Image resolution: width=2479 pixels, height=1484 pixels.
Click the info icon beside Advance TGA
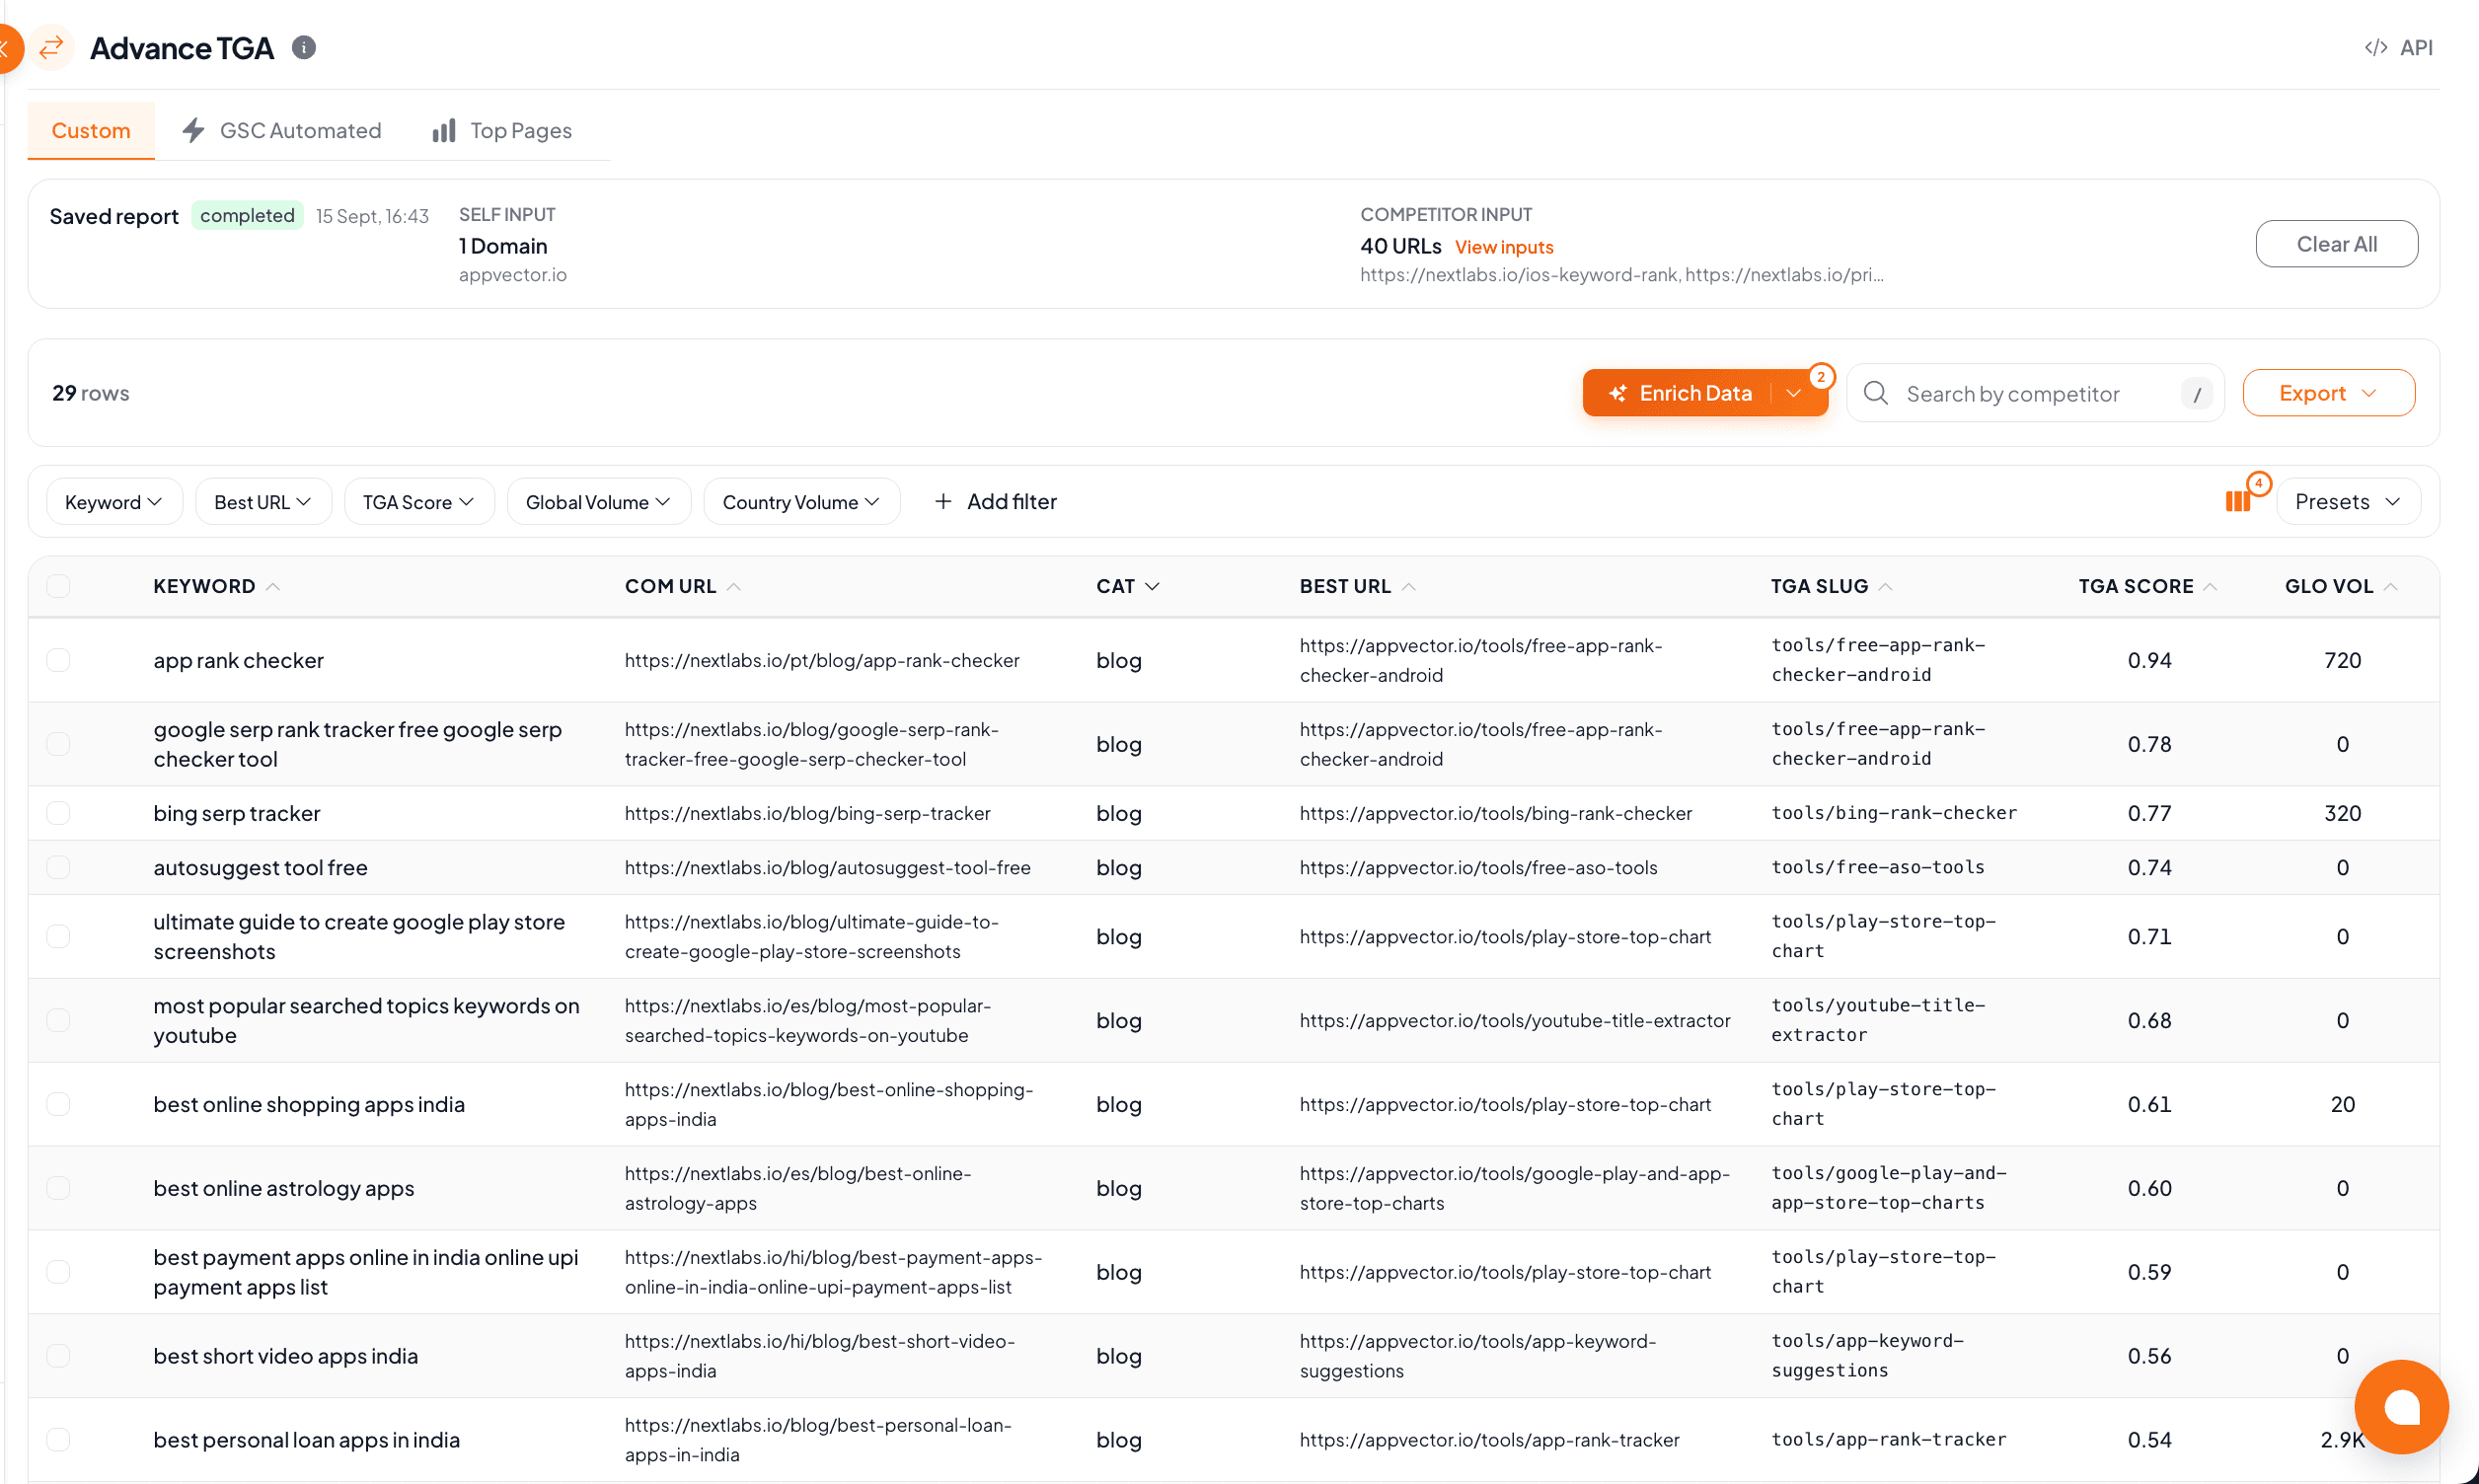304,47
